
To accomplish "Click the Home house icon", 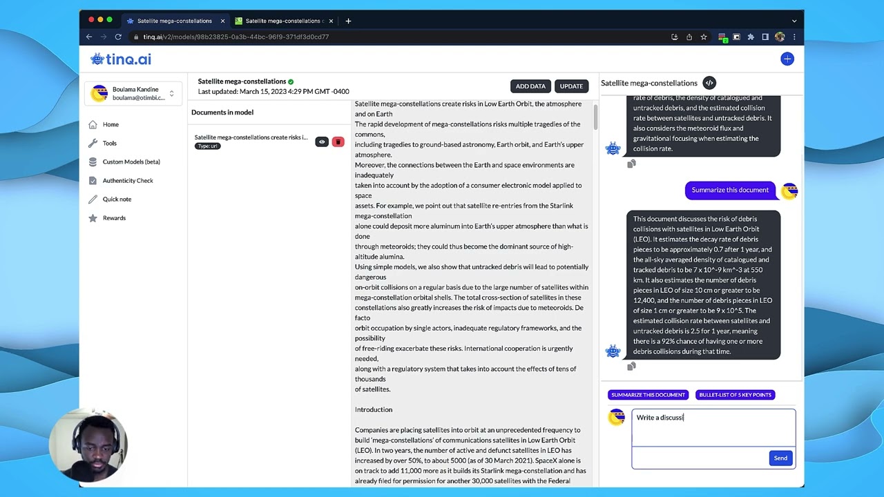I will [93, 125].
